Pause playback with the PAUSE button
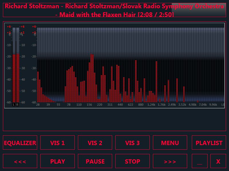The width and height of the screenshot is (229, 171). tap(95, 161)
